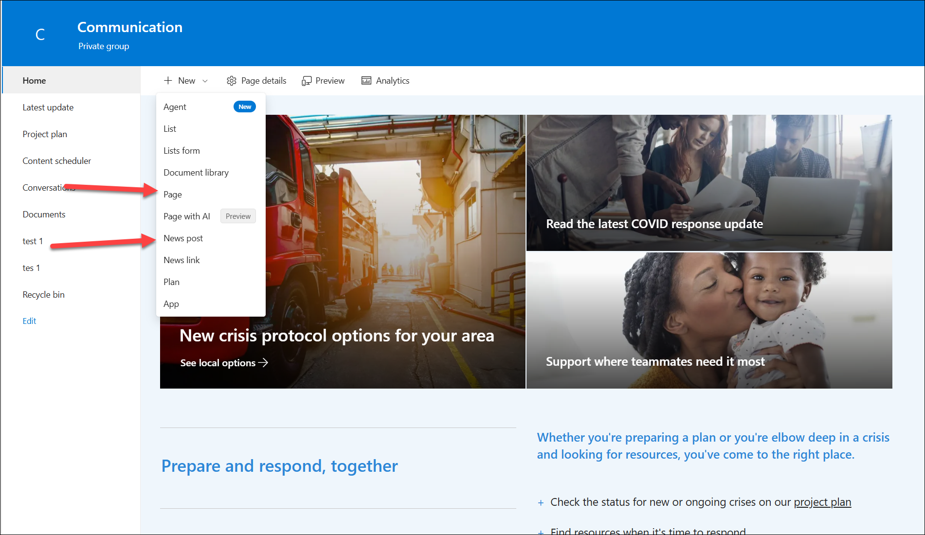Pick Page with AI option

click(x=187, y=216)
